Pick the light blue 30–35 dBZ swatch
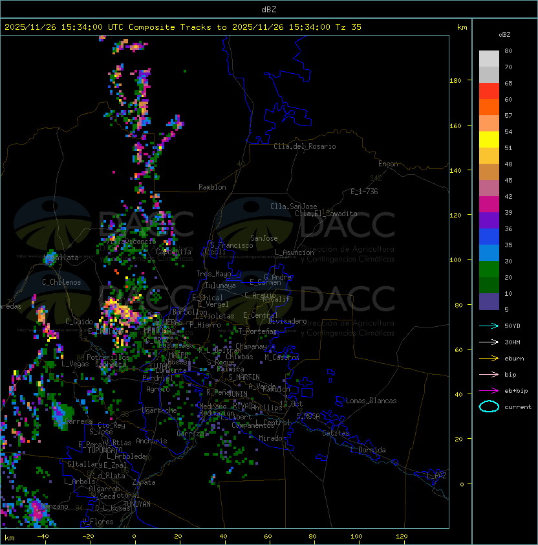The image size is (538, 545). [x=489, y=252]
